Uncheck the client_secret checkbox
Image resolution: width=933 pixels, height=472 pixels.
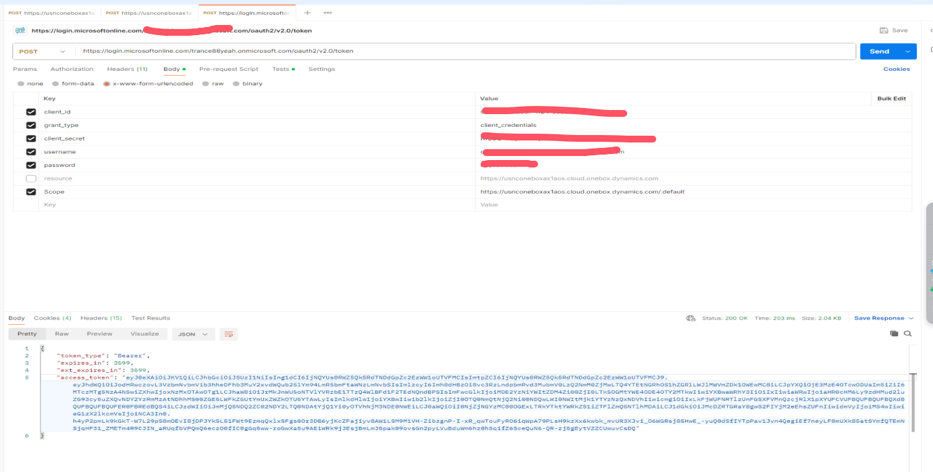pos(31,138)
